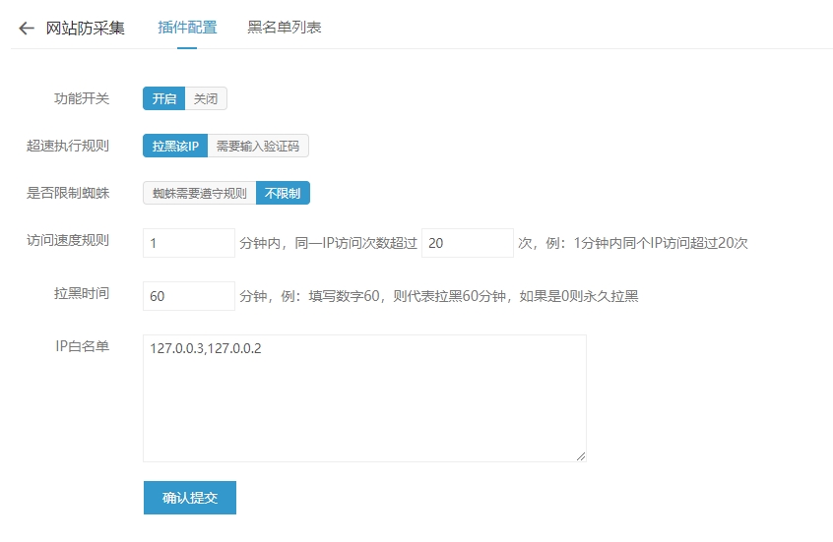
Task: Enable the feature with 开启
Action: click(163, 98)
